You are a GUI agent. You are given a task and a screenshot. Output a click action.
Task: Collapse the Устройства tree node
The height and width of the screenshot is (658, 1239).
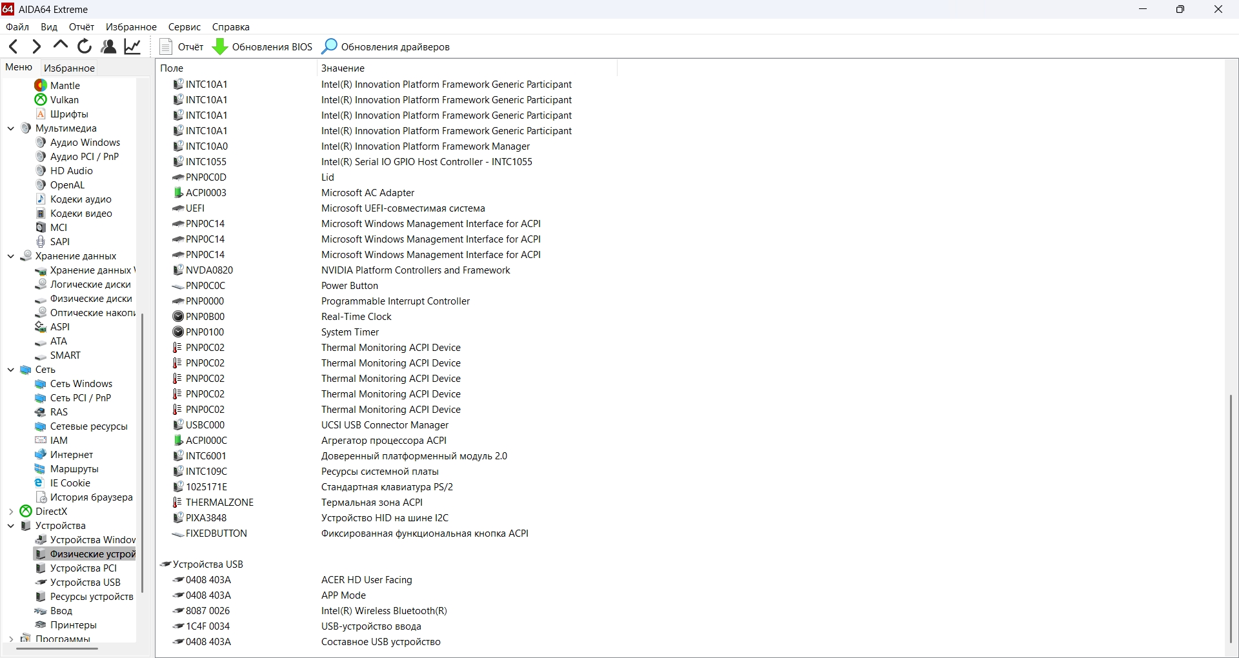click(x=10, y=526)
